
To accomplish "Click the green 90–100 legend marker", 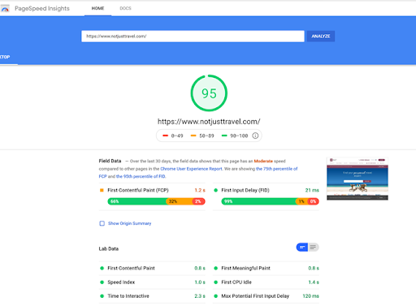I will [224, 136].
